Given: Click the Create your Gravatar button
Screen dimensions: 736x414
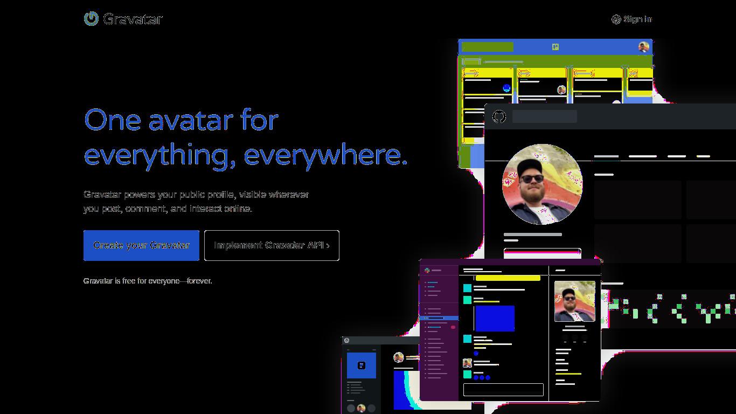Looking at the screenshot, I should pyautogui.click(x=141, y=245).
